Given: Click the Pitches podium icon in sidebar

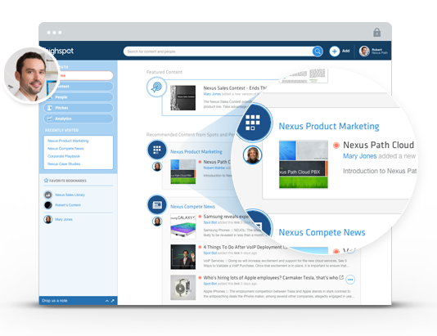Looking at the screenshot, I should click(x=50, y=108).
